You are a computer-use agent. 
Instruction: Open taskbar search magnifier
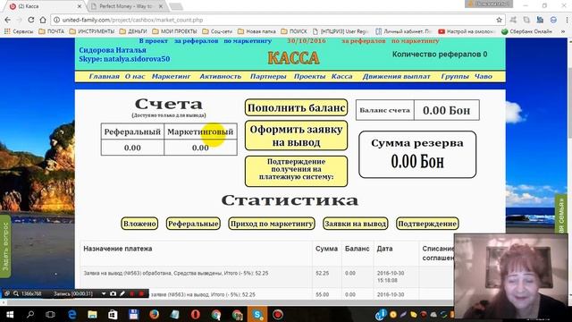point(30,314)
